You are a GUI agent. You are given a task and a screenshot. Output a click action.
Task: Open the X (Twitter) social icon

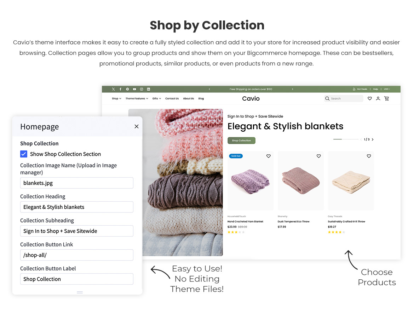point(113,89)
